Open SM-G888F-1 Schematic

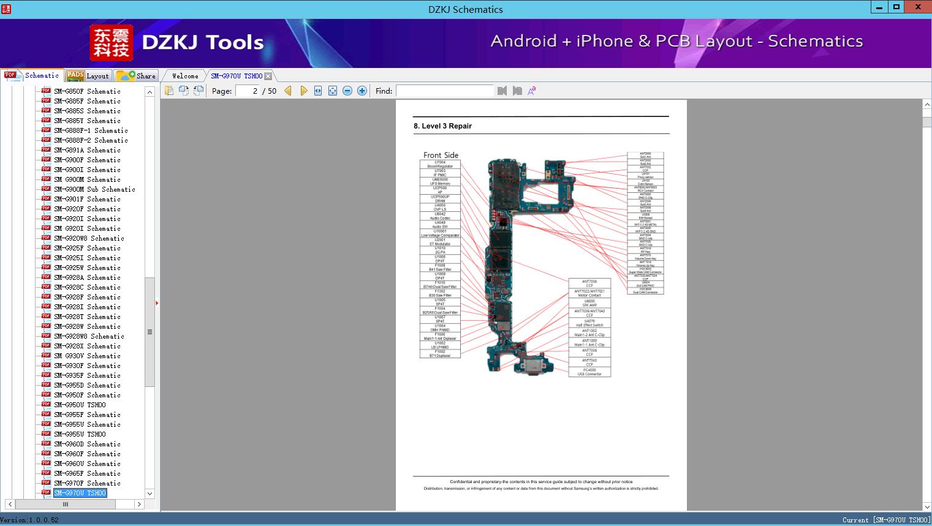91,130
